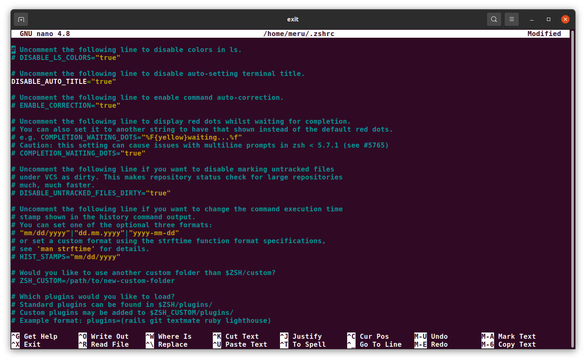The height and width of the screenshot is (361, 586).
Task: Click the Copy Text shortcut
Action: click(x=517, y=344)
